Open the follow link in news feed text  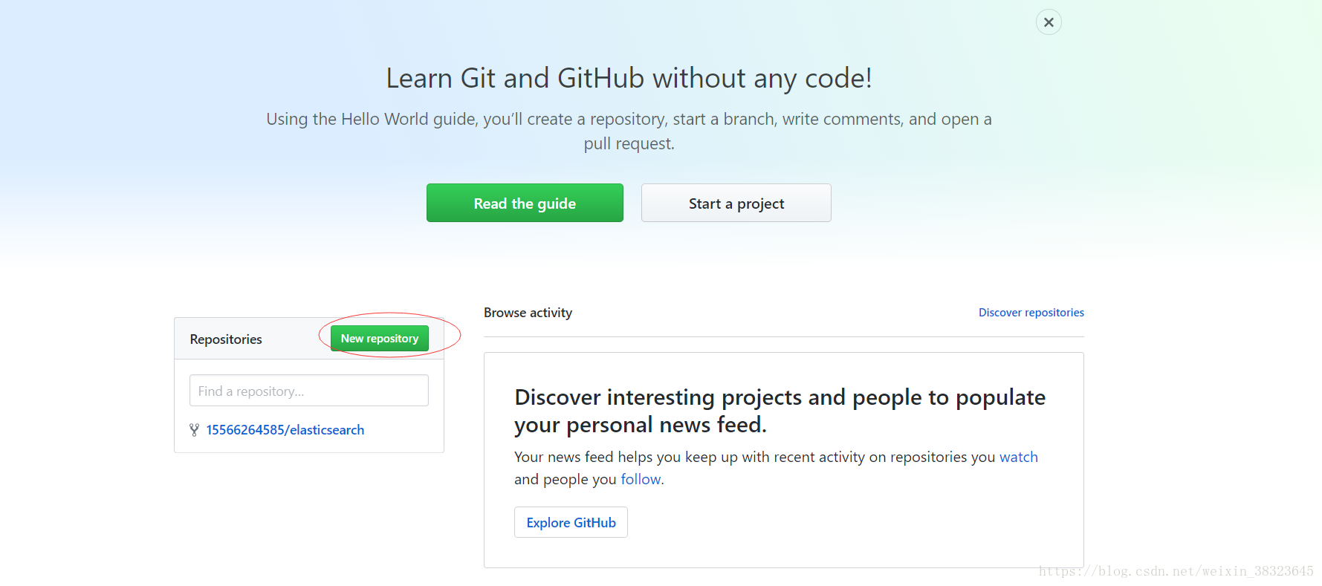641,479
